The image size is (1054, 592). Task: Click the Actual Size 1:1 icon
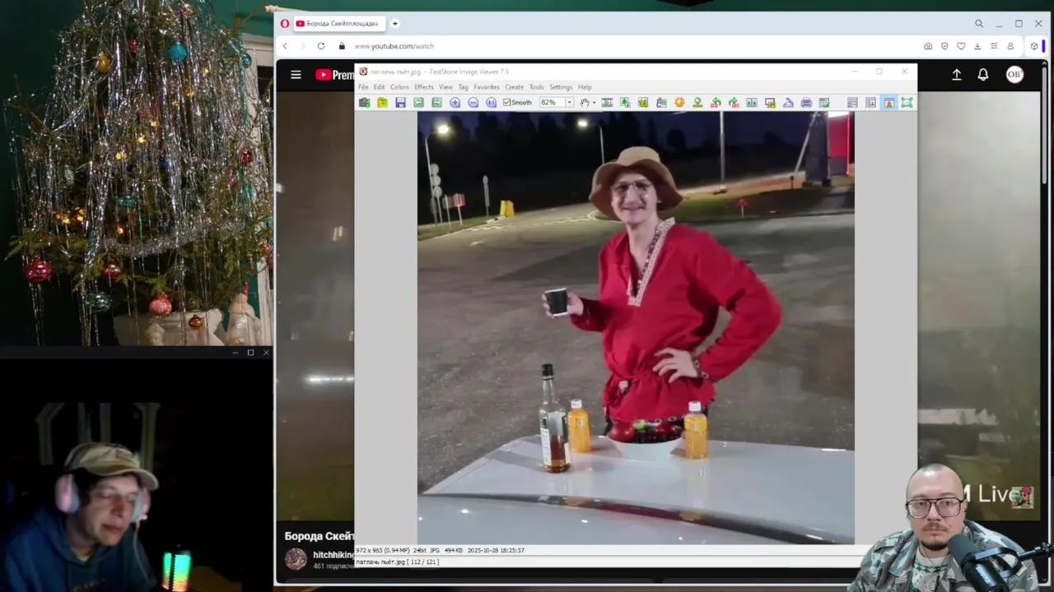pyautogui.click(x=491, y=103)
